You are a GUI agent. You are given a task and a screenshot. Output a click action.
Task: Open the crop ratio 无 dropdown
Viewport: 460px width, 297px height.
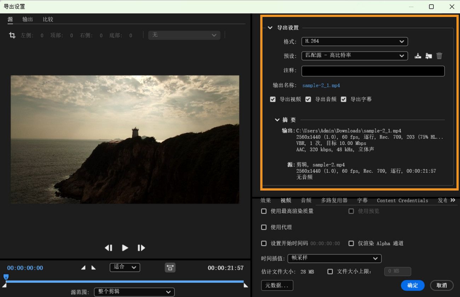(x=184, y=35)
